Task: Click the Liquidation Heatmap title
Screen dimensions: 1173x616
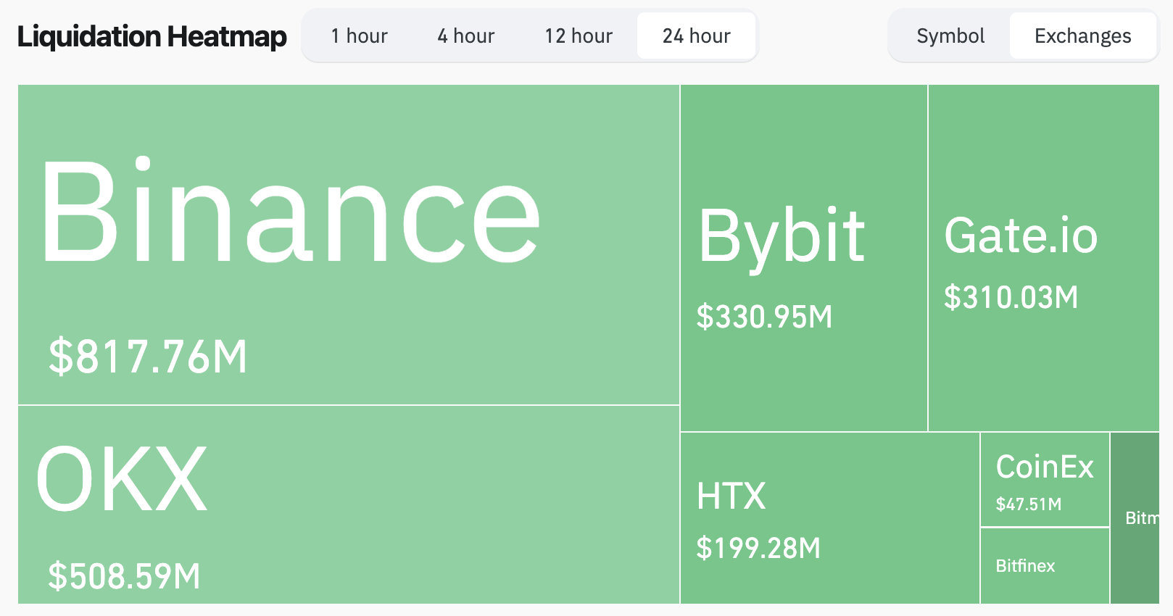Action: click(x=152, y=36)
